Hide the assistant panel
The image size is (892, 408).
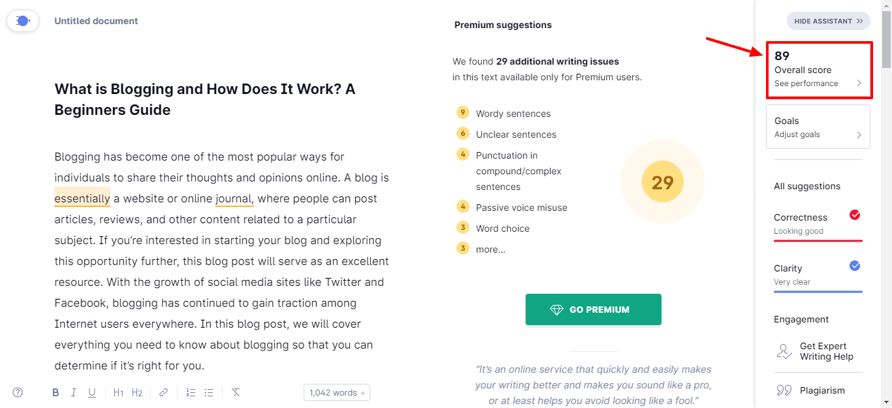828,21
